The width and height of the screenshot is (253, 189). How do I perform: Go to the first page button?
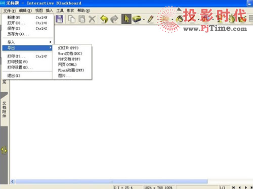tap(233, 187)
